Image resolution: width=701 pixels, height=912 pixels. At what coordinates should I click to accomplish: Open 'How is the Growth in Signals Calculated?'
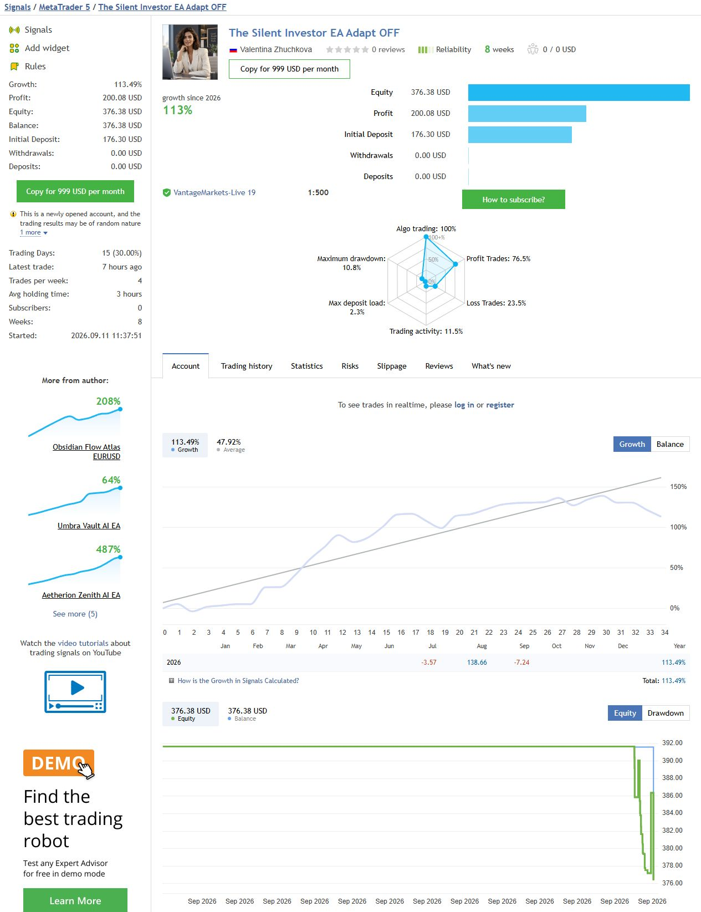[238, 681]
